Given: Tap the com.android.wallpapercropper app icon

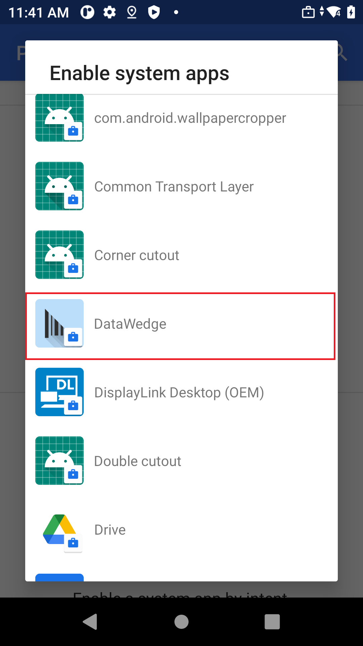Looking at the screenshot, I should [x=59, y=118].
